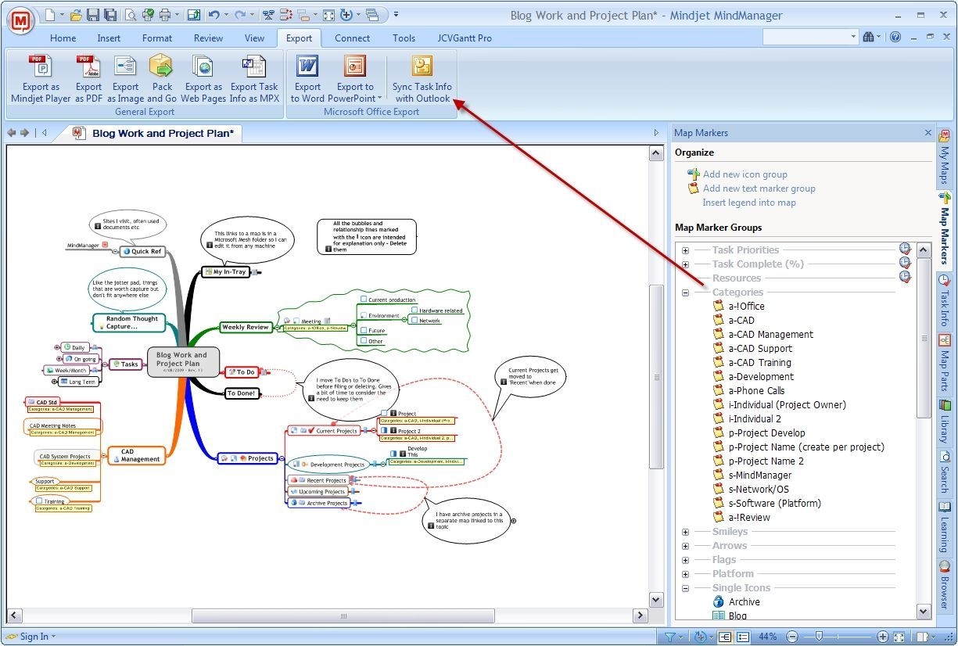Click Sync Task Info with Outlook icon

[422, 66]
